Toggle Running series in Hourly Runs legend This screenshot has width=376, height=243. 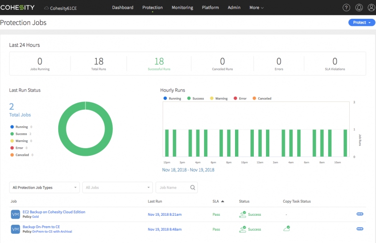click(x=172, y=99)
